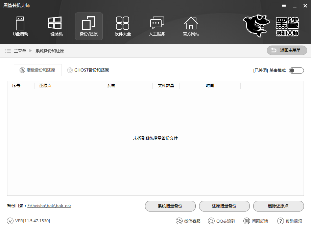Join the QQ交流群 group

click(221, 221)
